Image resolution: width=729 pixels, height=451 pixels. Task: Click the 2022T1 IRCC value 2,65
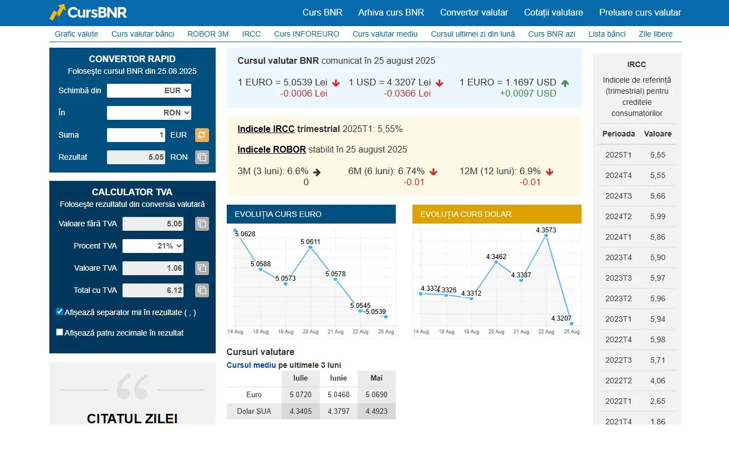[657, 401]
